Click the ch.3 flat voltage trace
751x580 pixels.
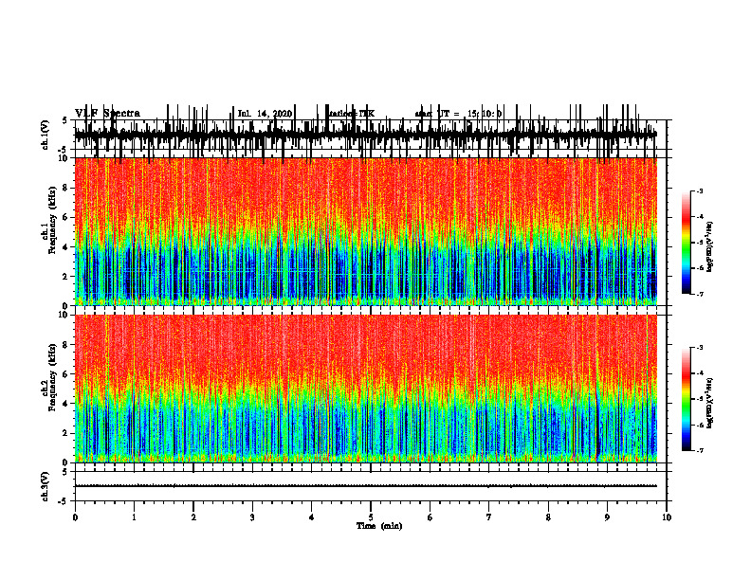click(x=366, y=486)
